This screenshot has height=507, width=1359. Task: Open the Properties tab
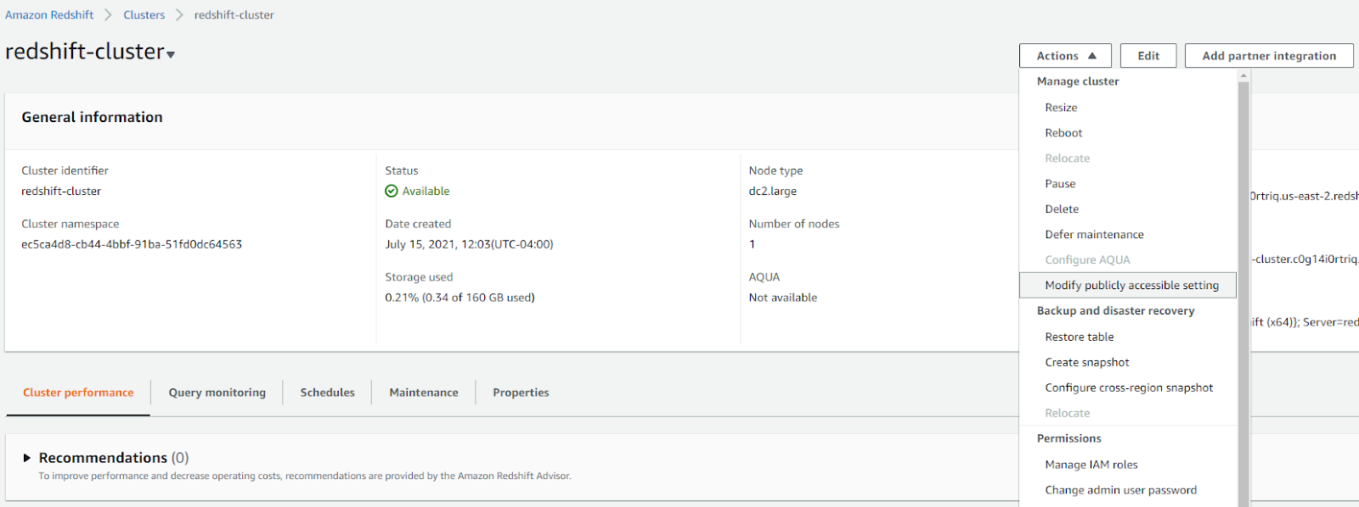[521, 393]
